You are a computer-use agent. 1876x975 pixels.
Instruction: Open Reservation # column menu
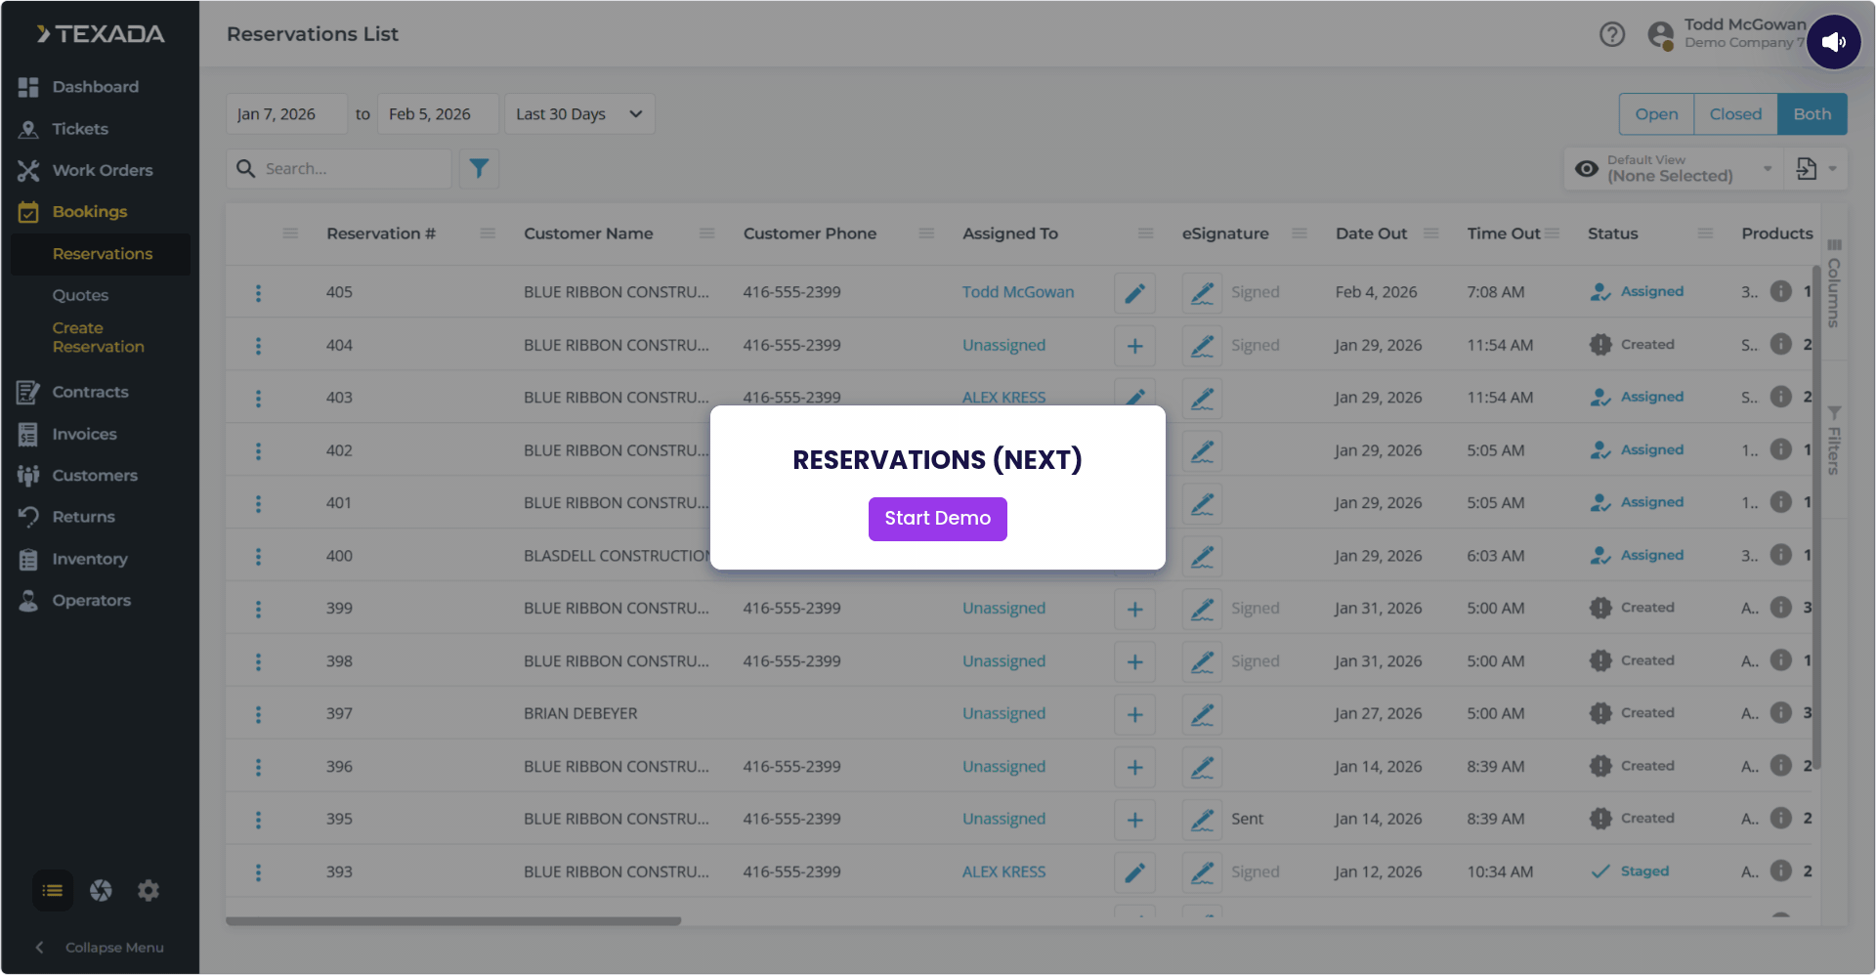488,233
